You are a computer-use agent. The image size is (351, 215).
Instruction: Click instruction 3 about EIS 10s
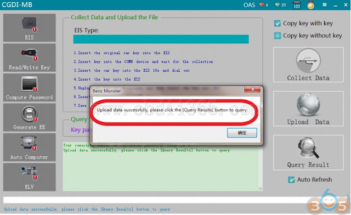(x=132, y=70)
